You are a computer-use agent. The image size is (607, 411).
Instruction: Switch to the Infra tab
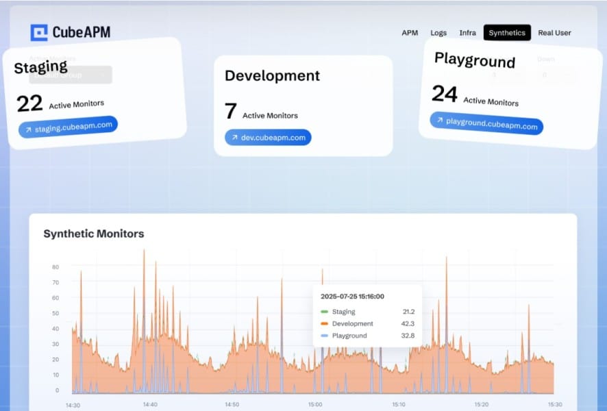point(467,32)
